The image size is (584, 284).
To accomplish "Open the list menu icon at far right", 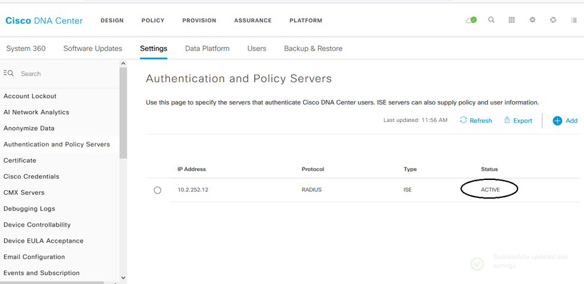I will point(574,20).
